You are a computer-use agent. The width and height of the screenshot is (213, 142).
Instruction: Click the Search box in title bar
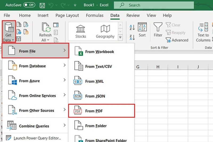154,5
